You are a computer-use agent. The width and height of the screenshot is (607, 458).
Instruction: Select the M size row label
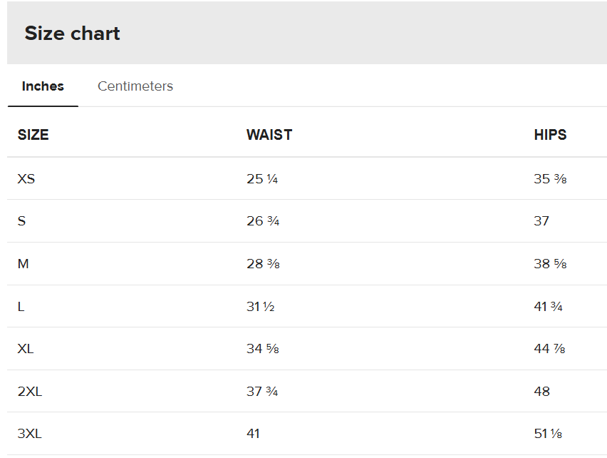pyautogui.click(x=23, y=264)
